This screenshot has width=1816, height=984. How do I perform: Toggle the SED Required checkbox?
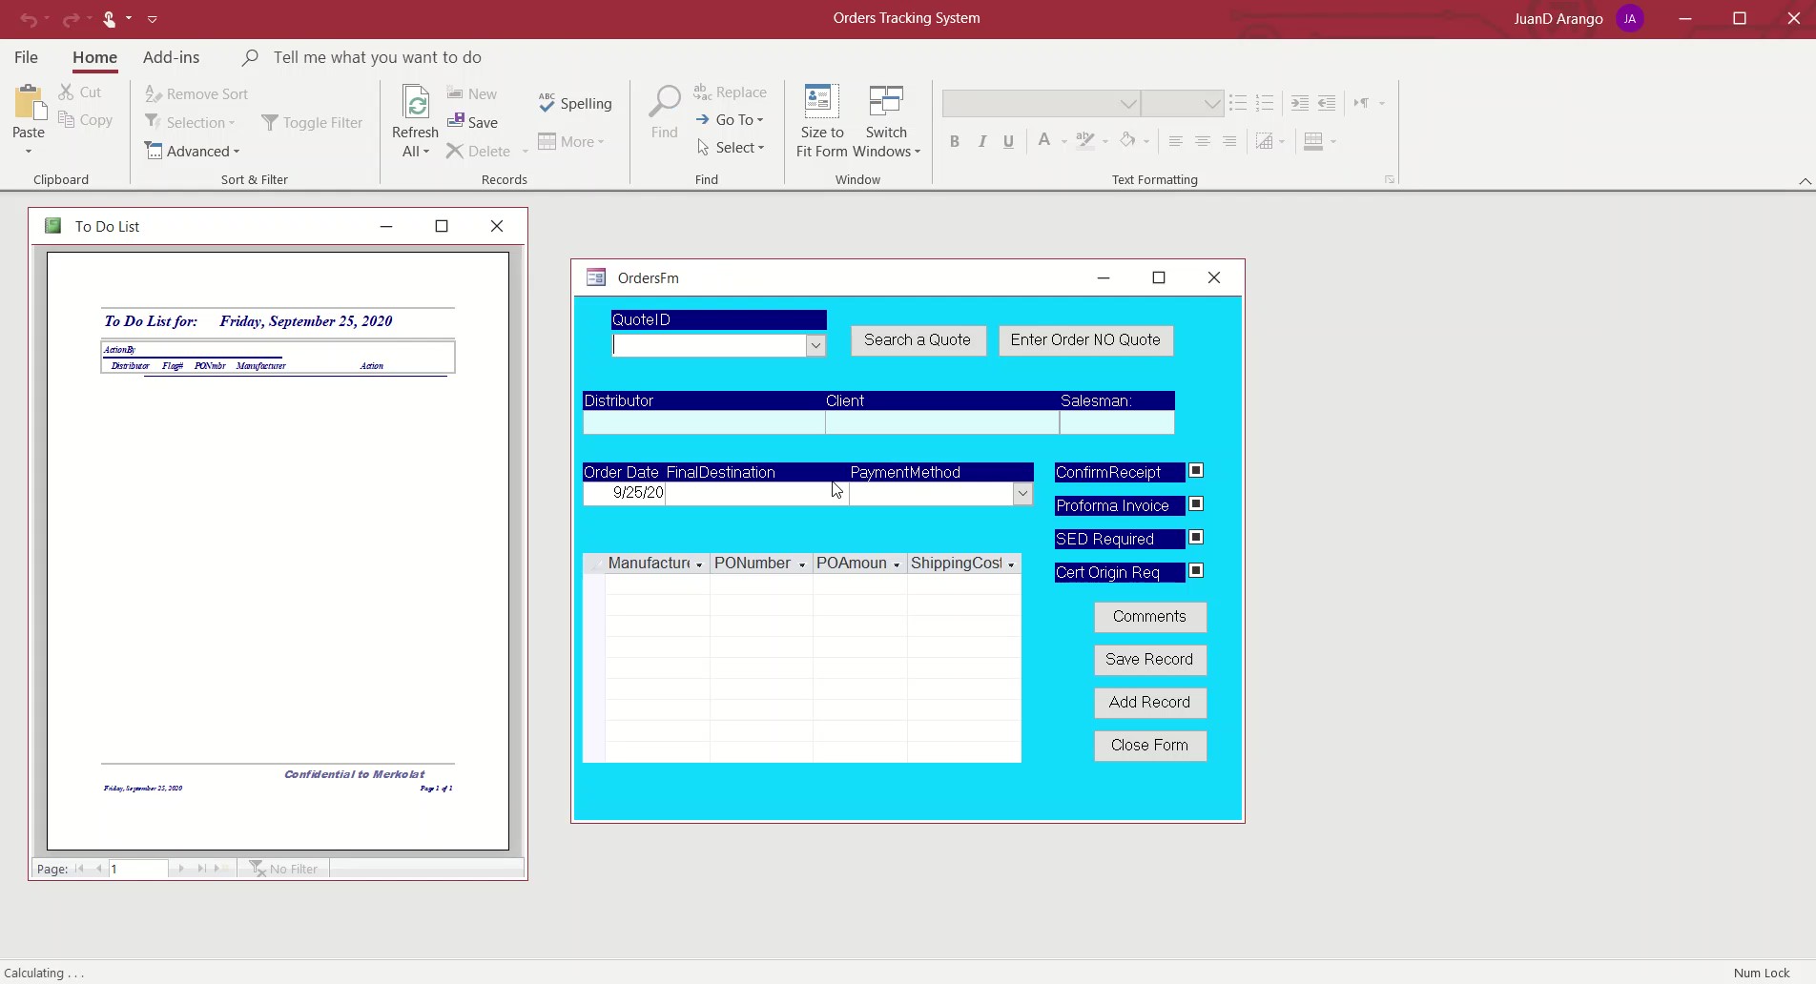pos(1196,538)
